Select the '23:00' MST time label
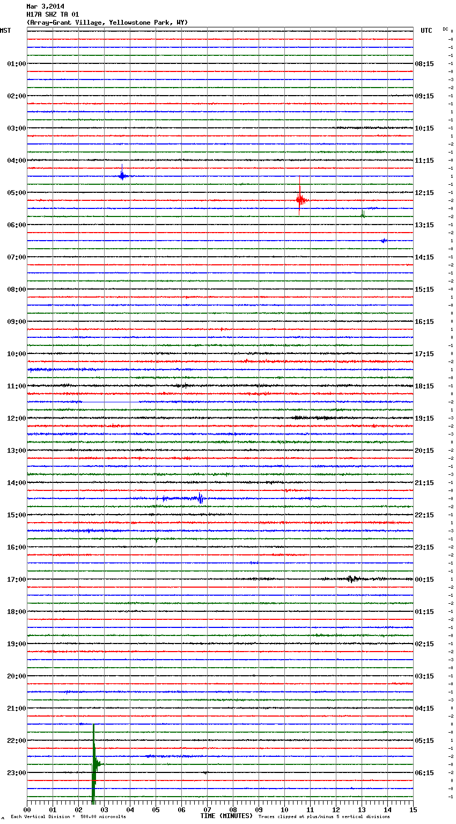This screenshot has height=824, width=456. point(16,773)
